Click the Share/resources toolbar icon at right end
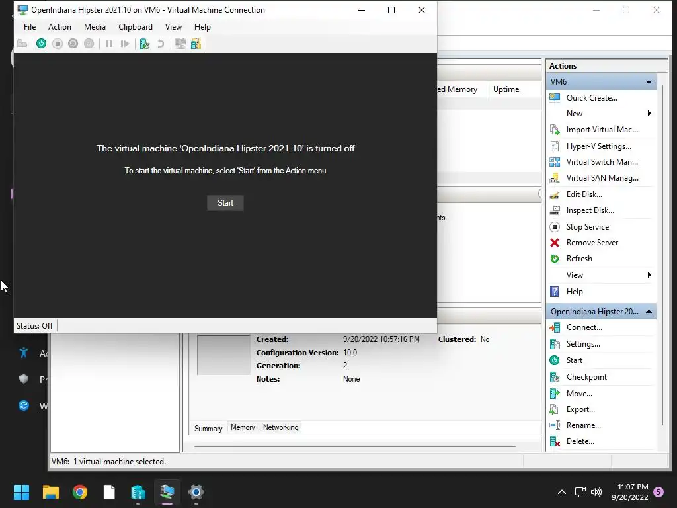Viewport: 677px width, 508px height. tap(196, 44)
